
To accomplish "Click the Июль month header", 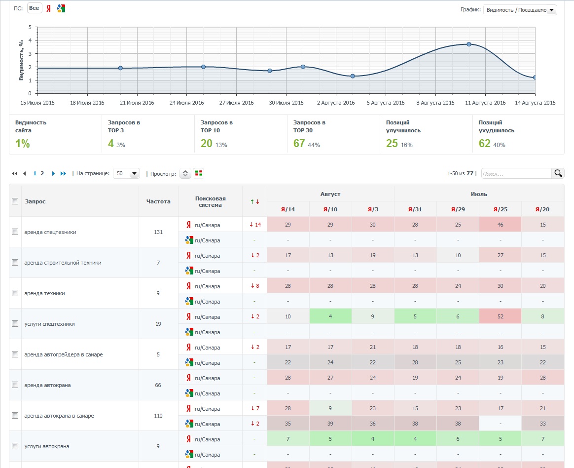I will click(x=479, y=194).
